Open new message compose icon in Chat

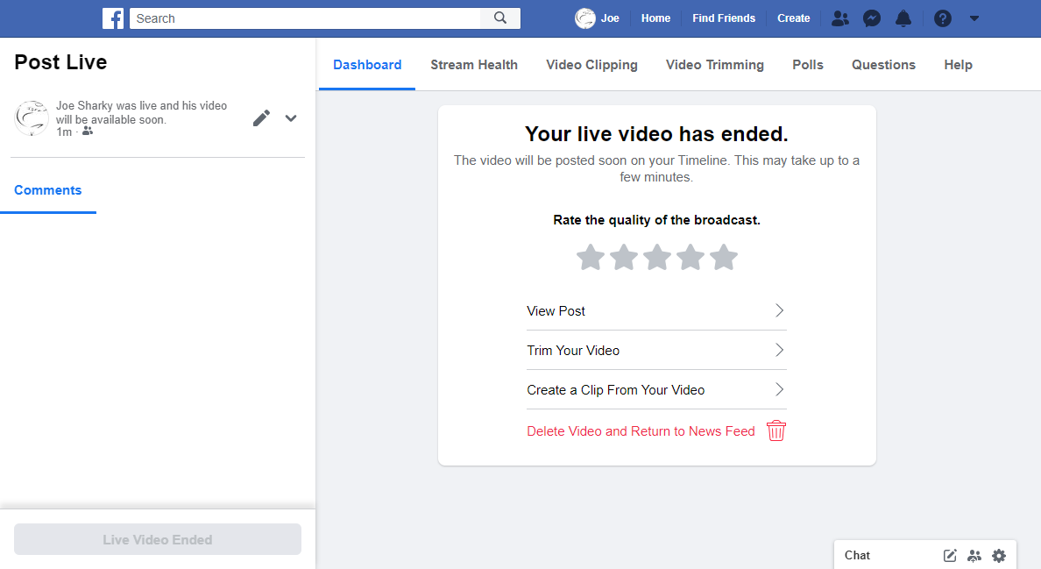[x=949, y=555]
